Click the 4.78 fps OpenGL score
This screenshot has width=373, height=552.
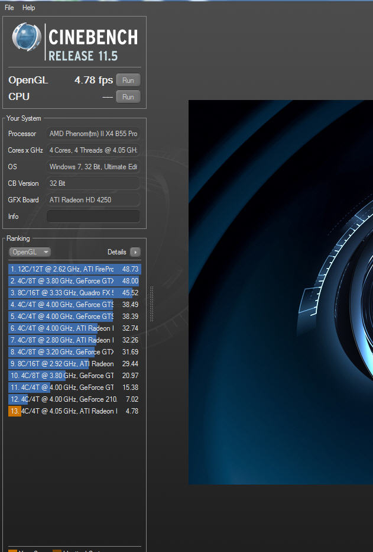coord(93,80)
